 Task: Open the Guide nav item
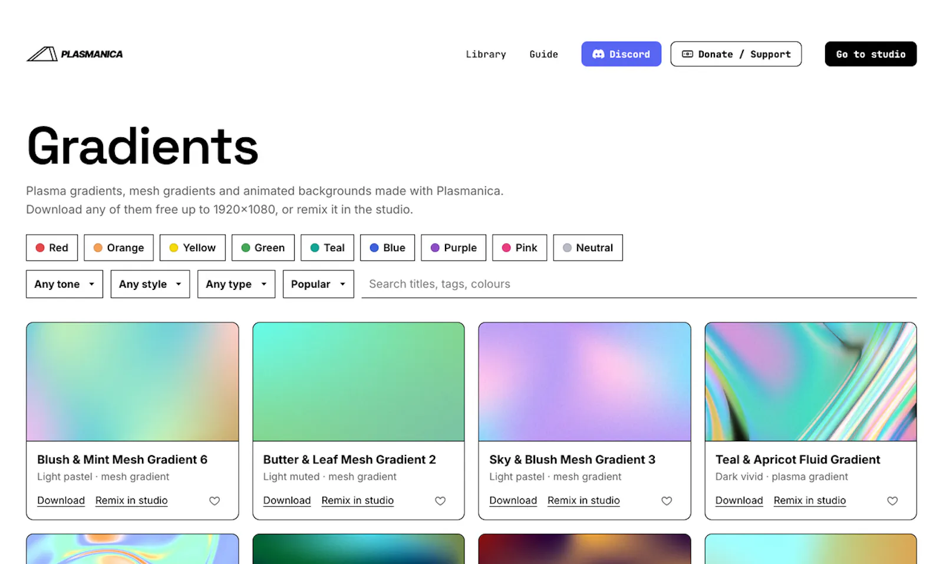543,54
